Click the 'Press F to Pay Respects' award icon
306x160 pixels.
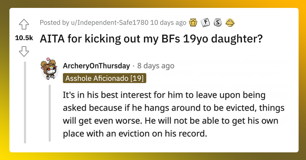206,22
